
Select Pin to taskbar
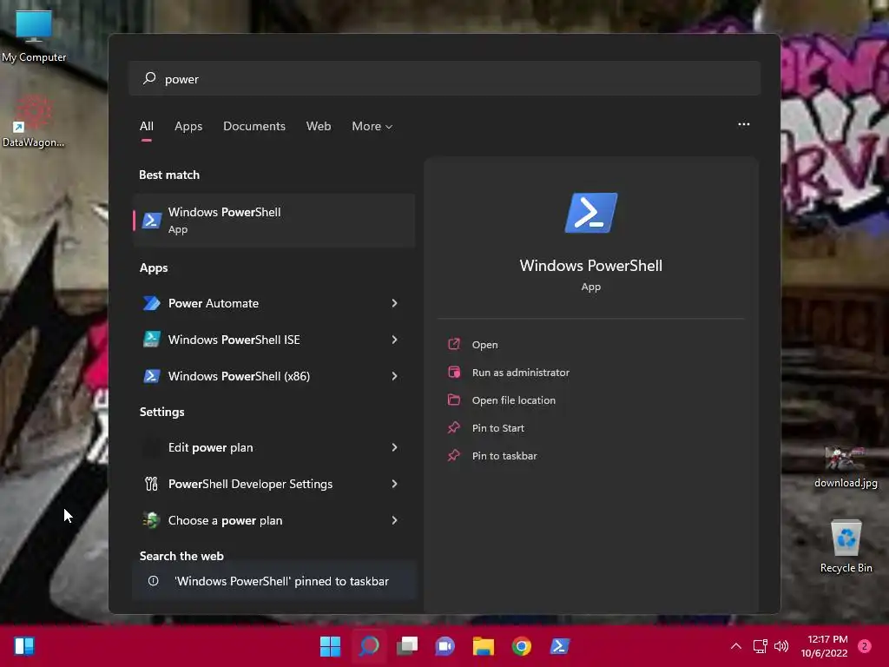pyautogui.click(x=504, y=456)
